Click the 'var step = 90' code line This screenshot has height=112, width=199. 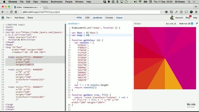click(80, 35)
